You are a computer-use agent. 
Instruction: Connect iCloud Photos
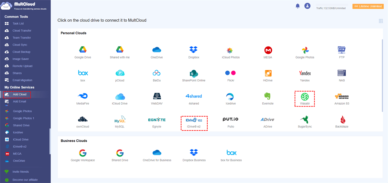(231, 53)
